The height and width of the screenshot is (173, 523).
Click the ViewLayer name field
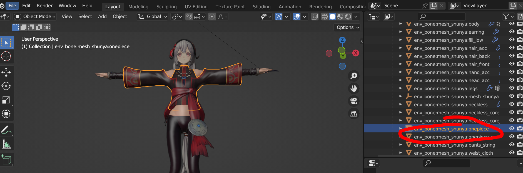point(485,6)
